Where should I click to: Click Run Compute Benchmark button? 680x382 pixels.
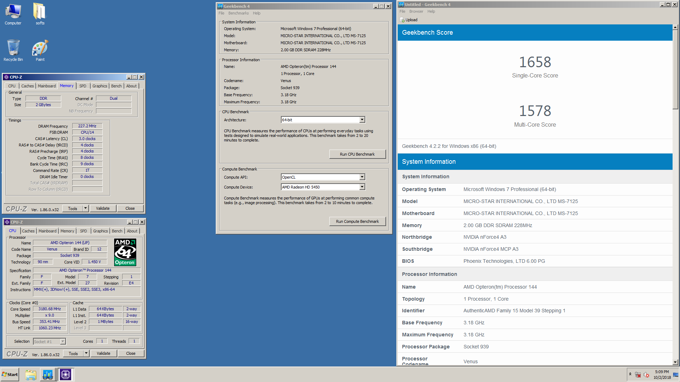[x=357, y=221]
